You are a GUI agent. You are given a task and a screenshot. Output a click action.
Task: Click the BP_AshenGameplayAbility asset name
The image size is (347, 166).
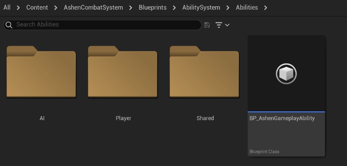[282, 118]
